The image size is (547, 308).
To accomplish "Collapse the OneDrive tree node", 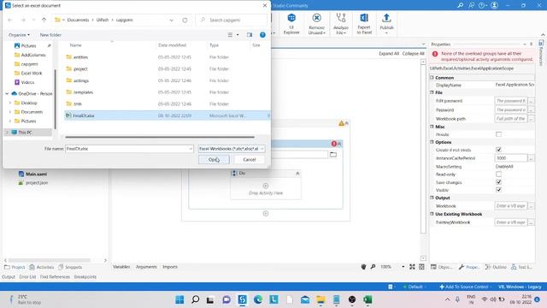I will point(7,93).
